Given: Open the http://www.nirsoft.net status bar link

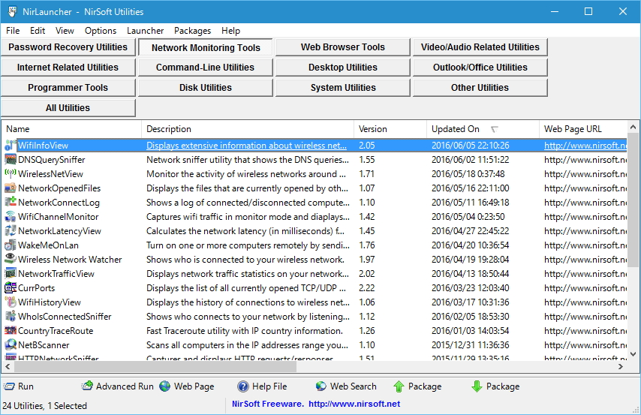Looking at the screenshot, I should pos(354,404).
